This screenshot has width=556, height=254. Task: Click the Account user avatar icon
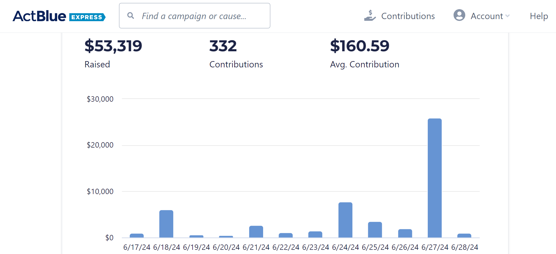[459, 15]
